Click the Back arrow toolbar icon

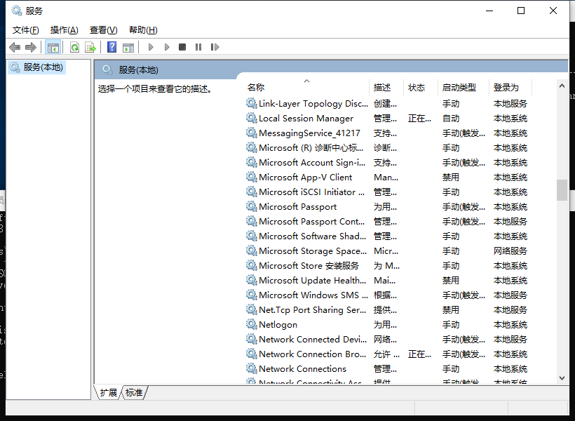(15, 47)
